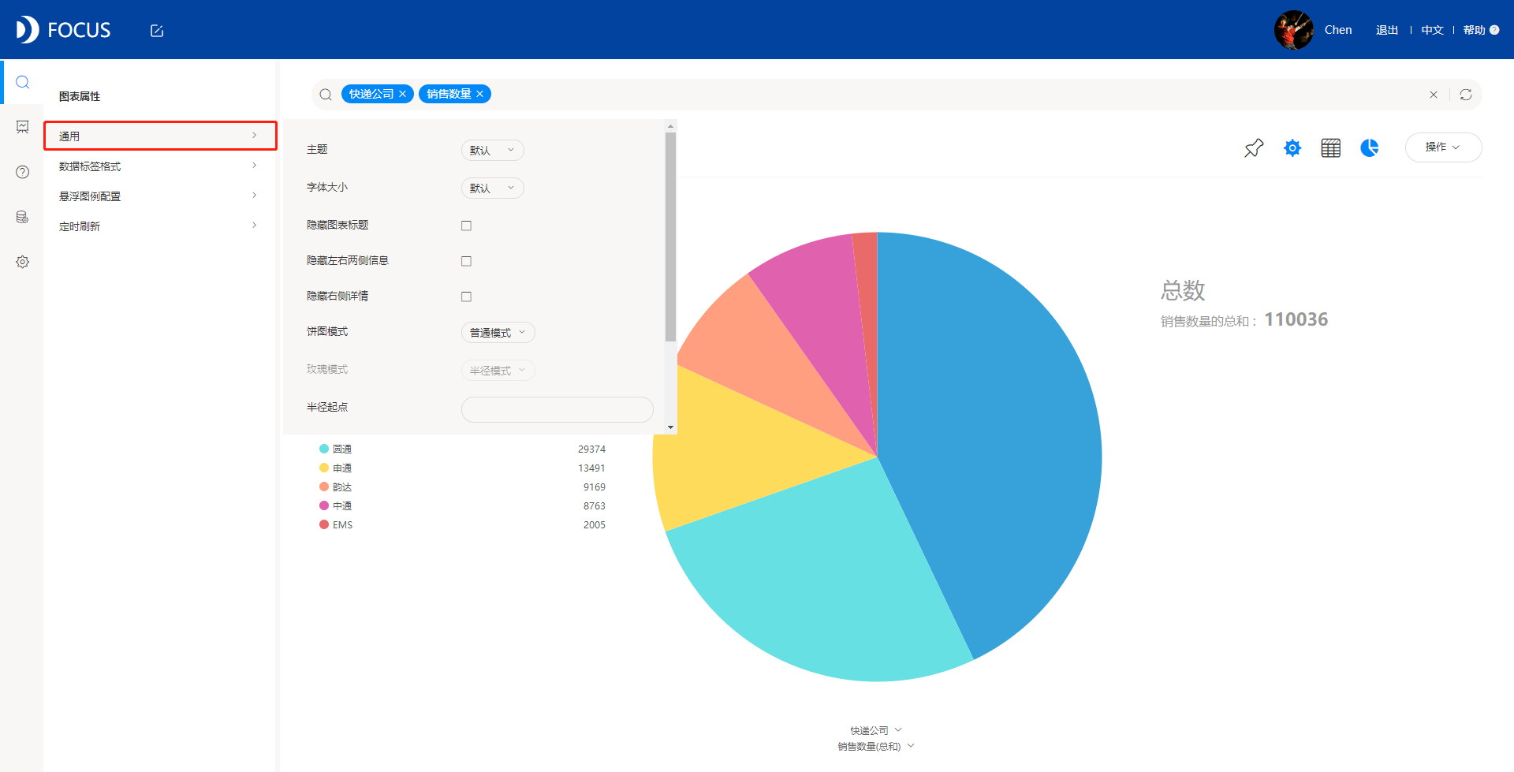Open the 操作 dropdown button
Screen dimensions: 1514x772
click(1443, 147)
